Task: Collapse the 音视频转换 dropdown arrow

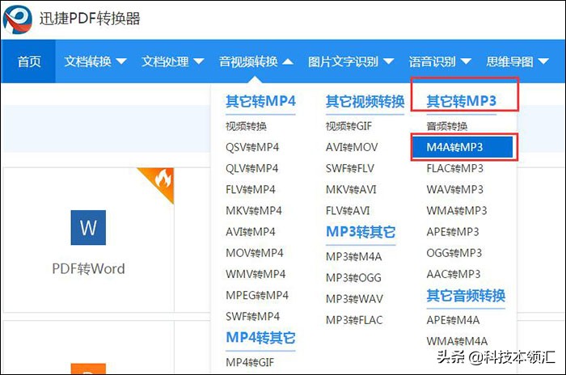Action: click(x=288, y=61)
